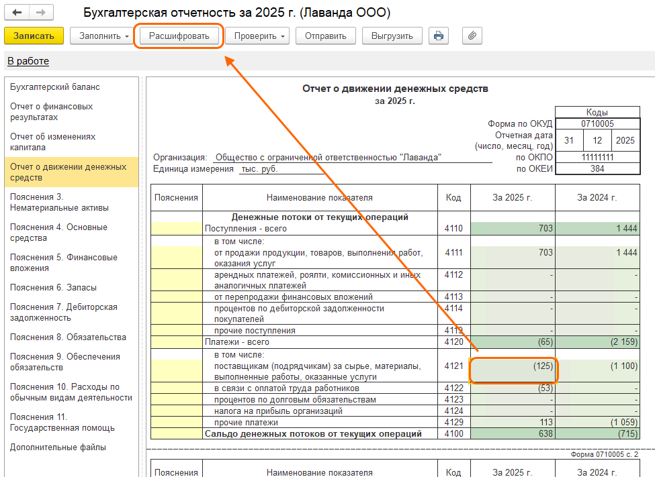Open Отчет о финансовых результатах section
This screenshot has height=477, width=655.
tap(52, 112)
